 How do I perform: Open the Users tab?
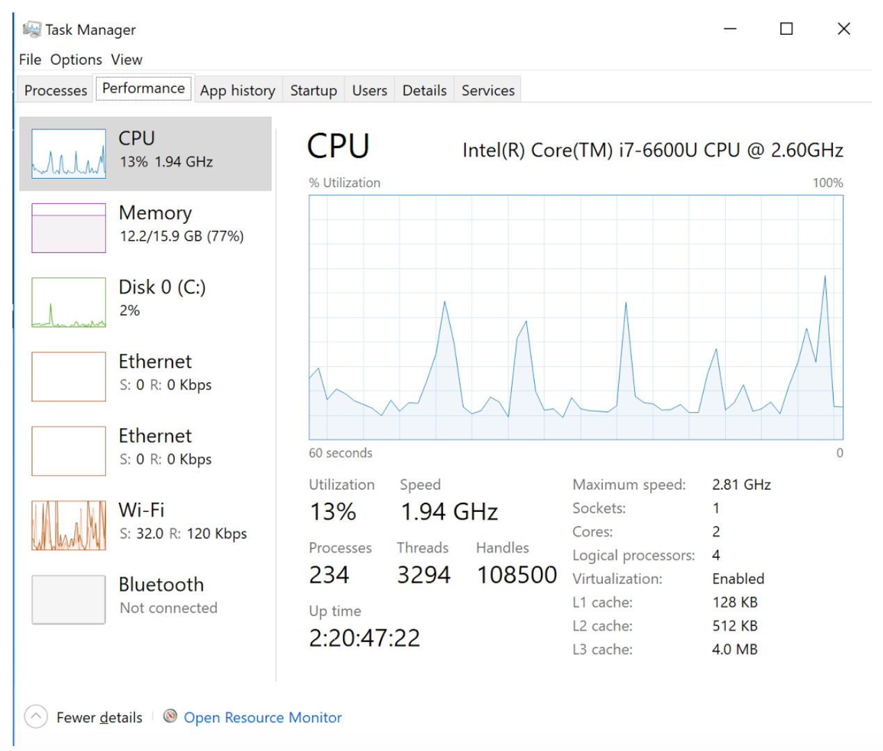[x=369, y=90]
